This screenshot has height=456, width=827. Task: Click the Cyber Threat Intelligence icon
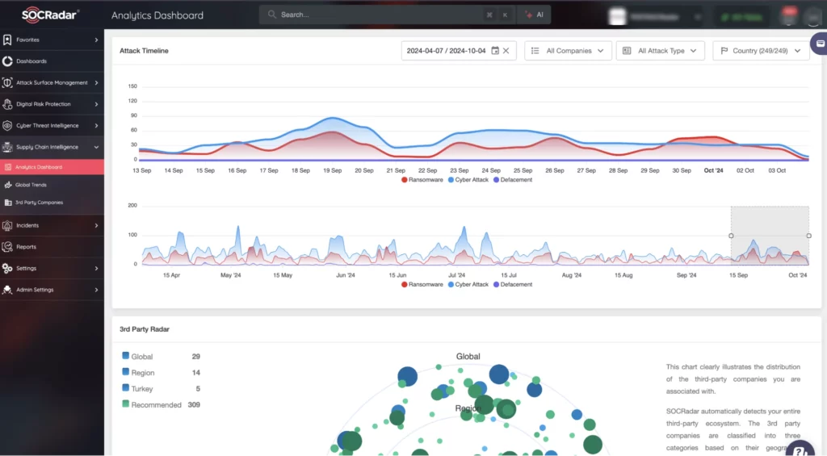pyautogui.click(x=7, y=126)
